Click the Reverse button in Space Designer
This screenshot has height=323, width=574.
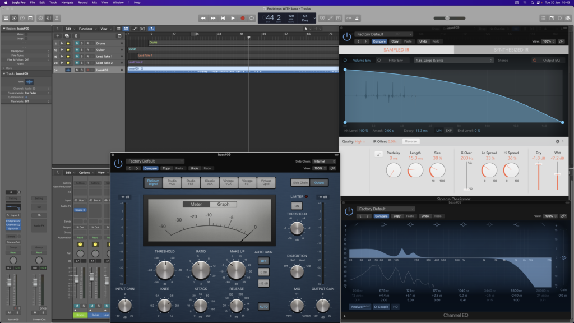click(x=411, y=141)
